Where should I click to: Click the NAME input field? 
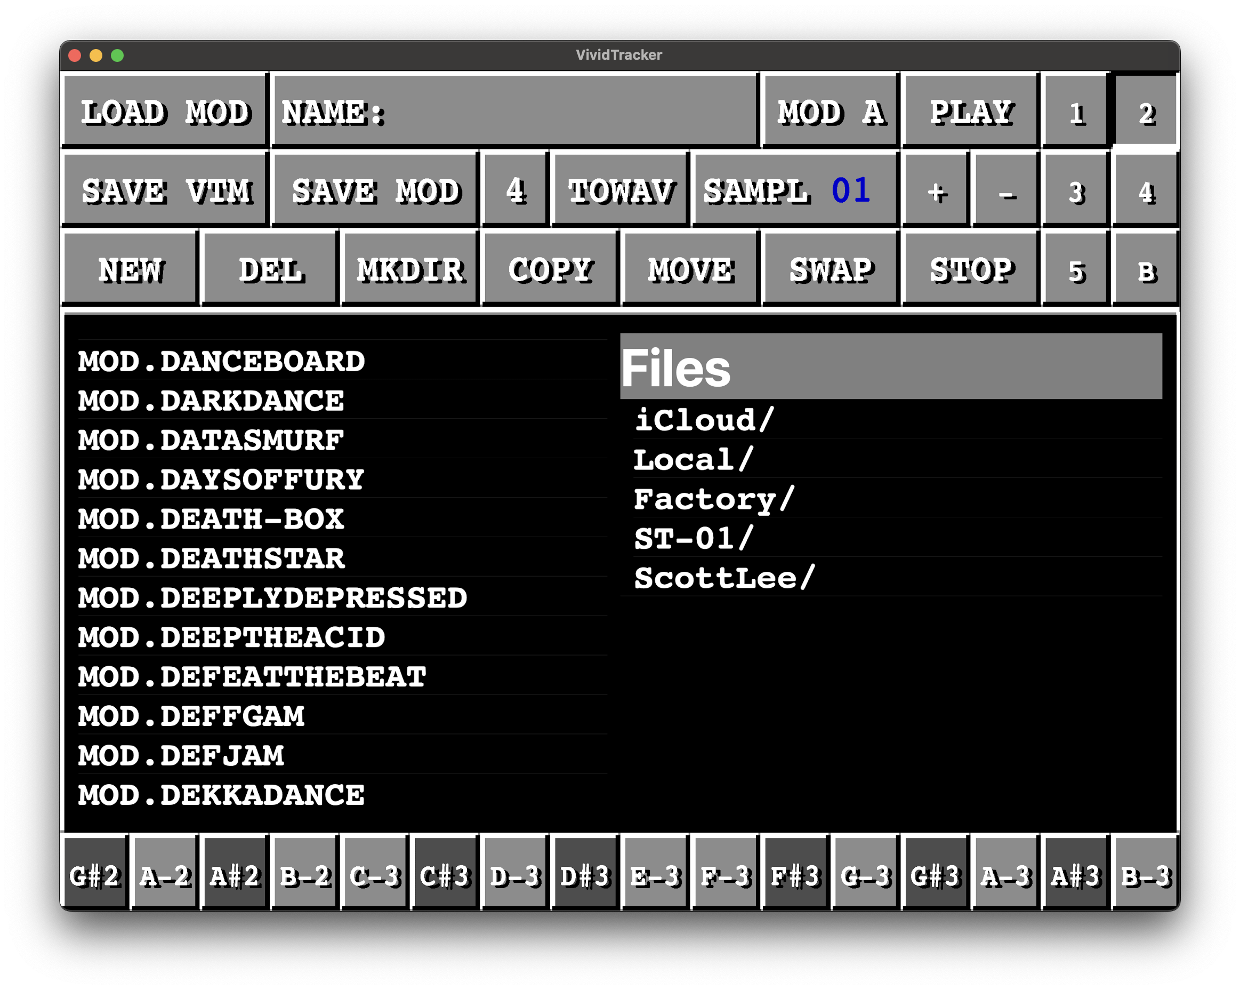515,111
